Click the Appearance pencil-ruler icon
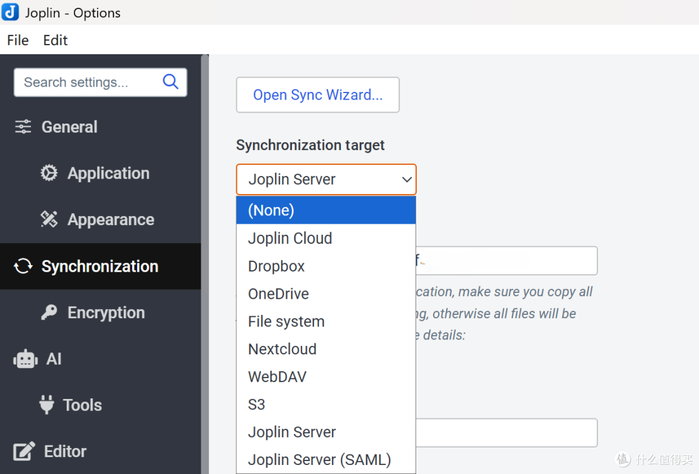 49,220
